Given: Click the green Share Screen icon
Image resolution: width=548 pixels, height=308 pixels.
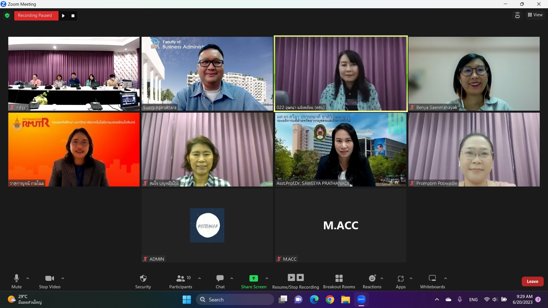Looking at the screenshot, I should click(x=253, y=278).
